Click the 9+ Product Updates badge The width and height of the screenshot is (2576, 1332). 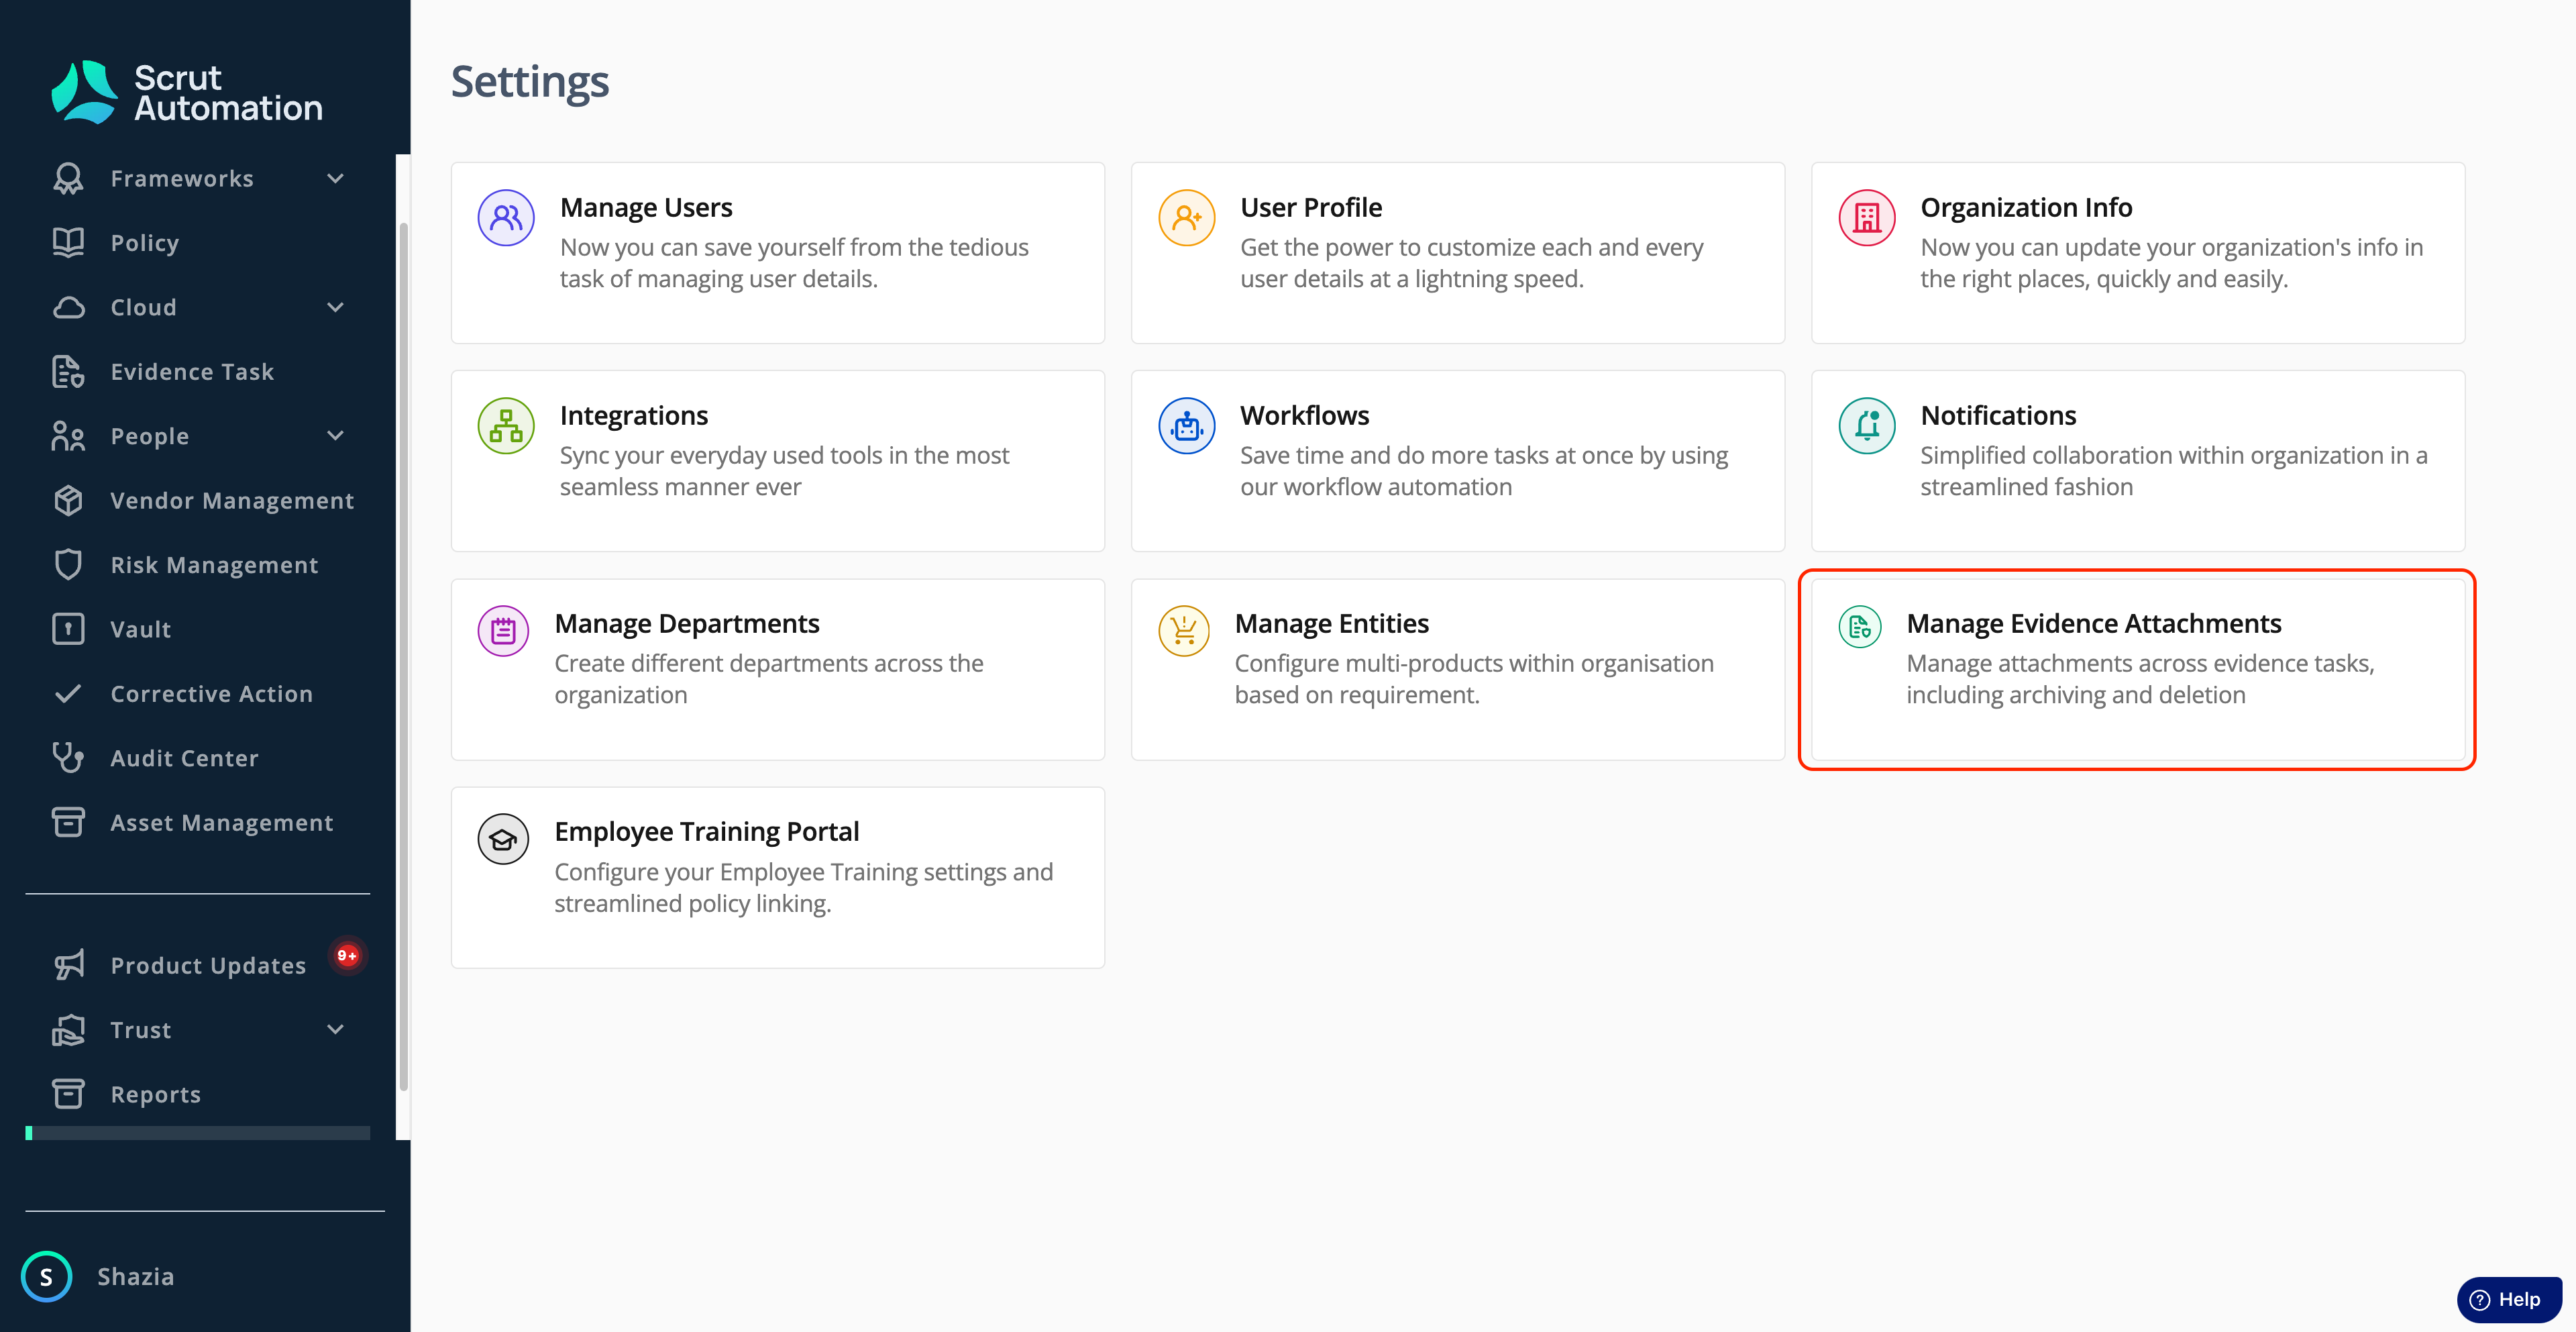tap(347, 955)
